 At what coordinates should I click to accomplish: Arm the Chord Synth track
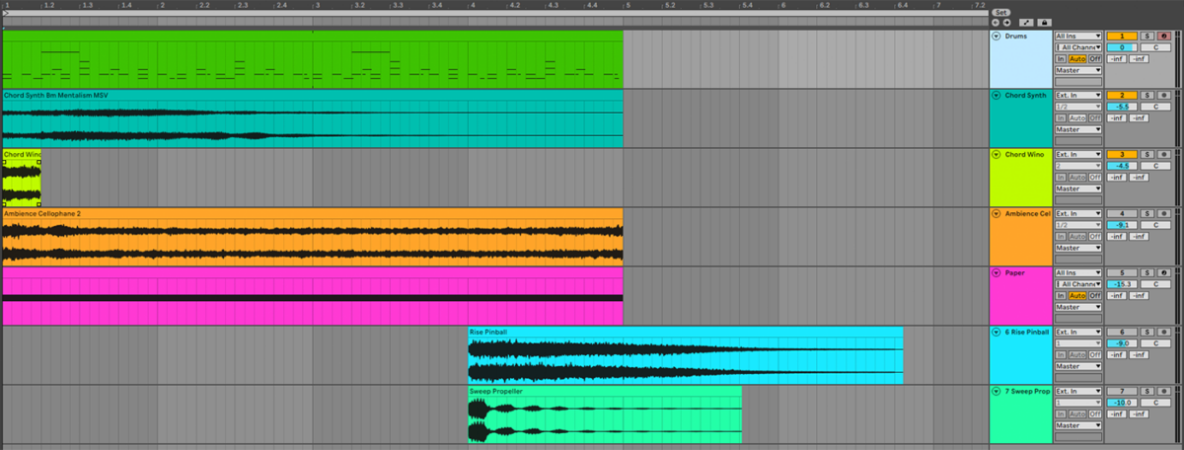click(1164, 95)
